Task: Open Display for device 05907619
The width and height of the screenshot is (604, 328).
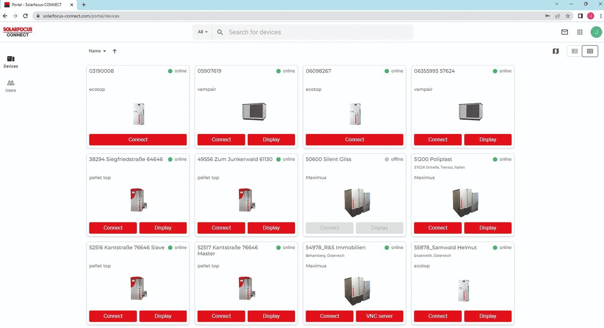Action: pyautogui.click(x=271, y=139)
